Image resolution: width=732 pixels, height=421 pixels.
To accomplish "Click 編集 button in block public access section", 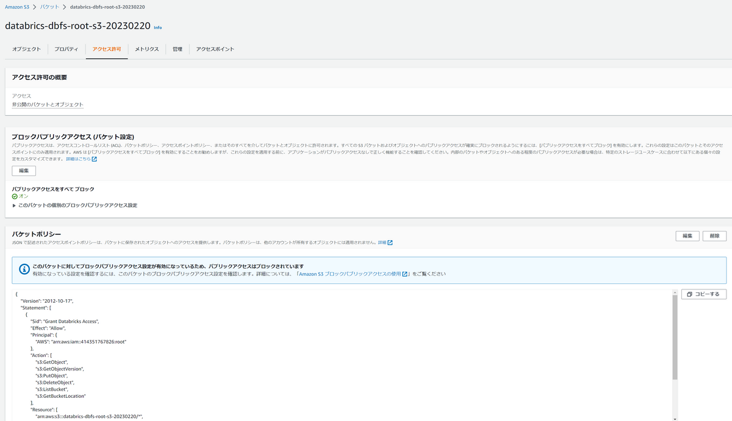I will coord(24,171).
